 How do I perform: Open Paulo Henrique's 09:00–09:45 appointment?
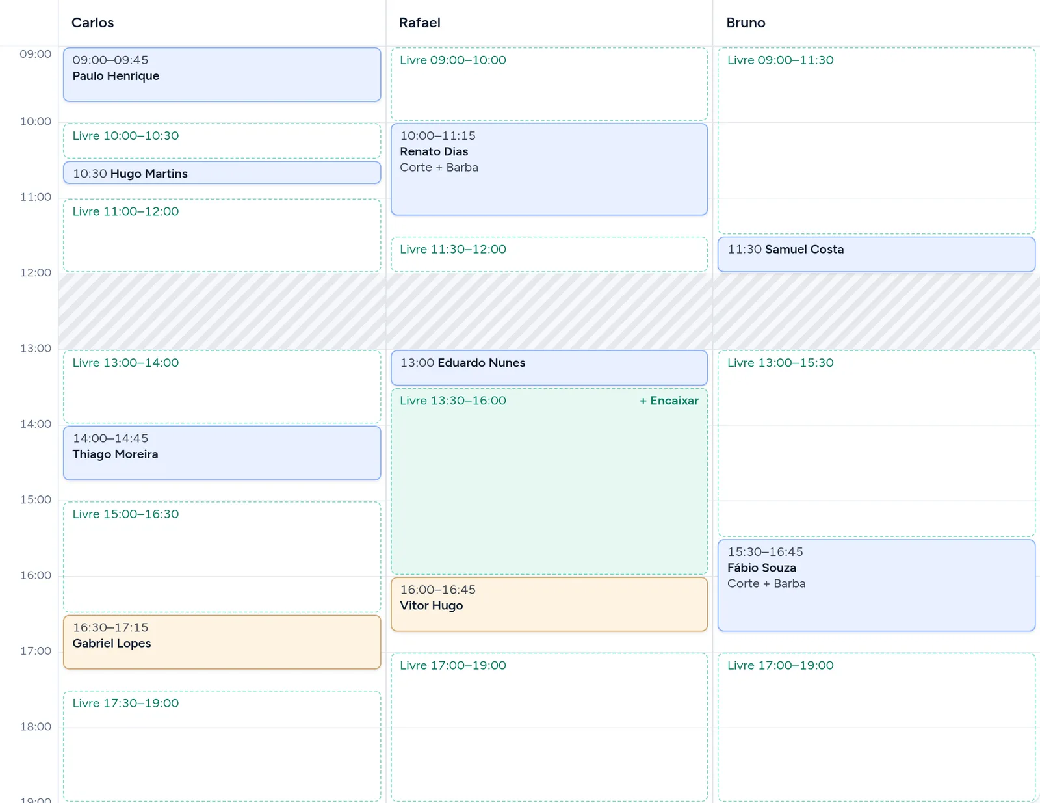click(222, 75)
